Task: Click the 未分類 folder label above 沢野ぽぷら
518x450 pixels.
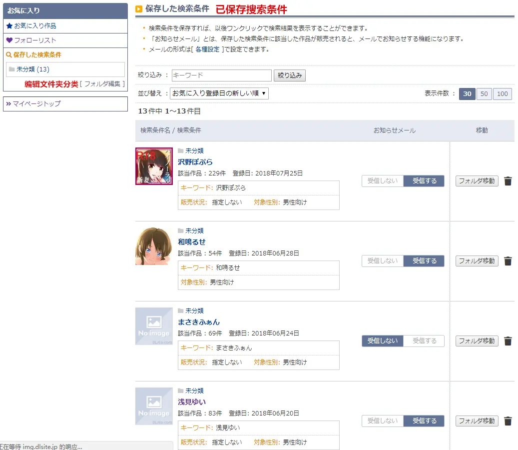Action: [194, 151]
